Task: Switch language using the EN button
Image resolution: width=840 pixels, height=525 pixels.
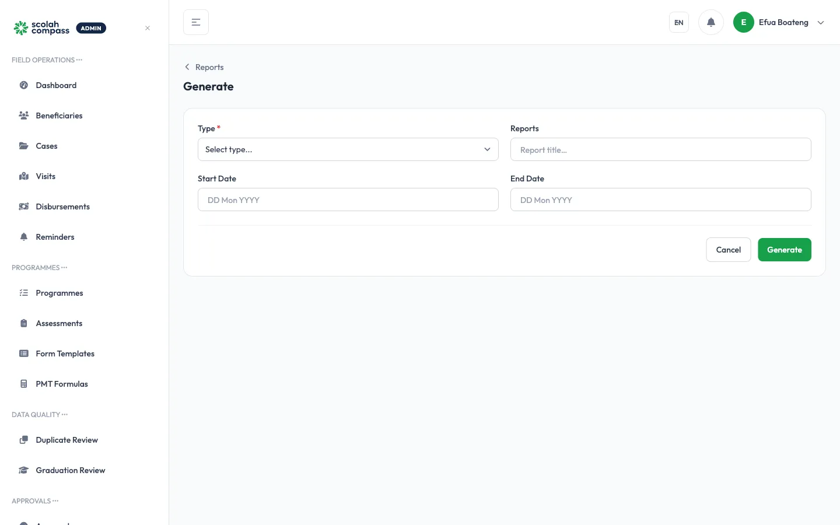Action: [x=679, y=22]
